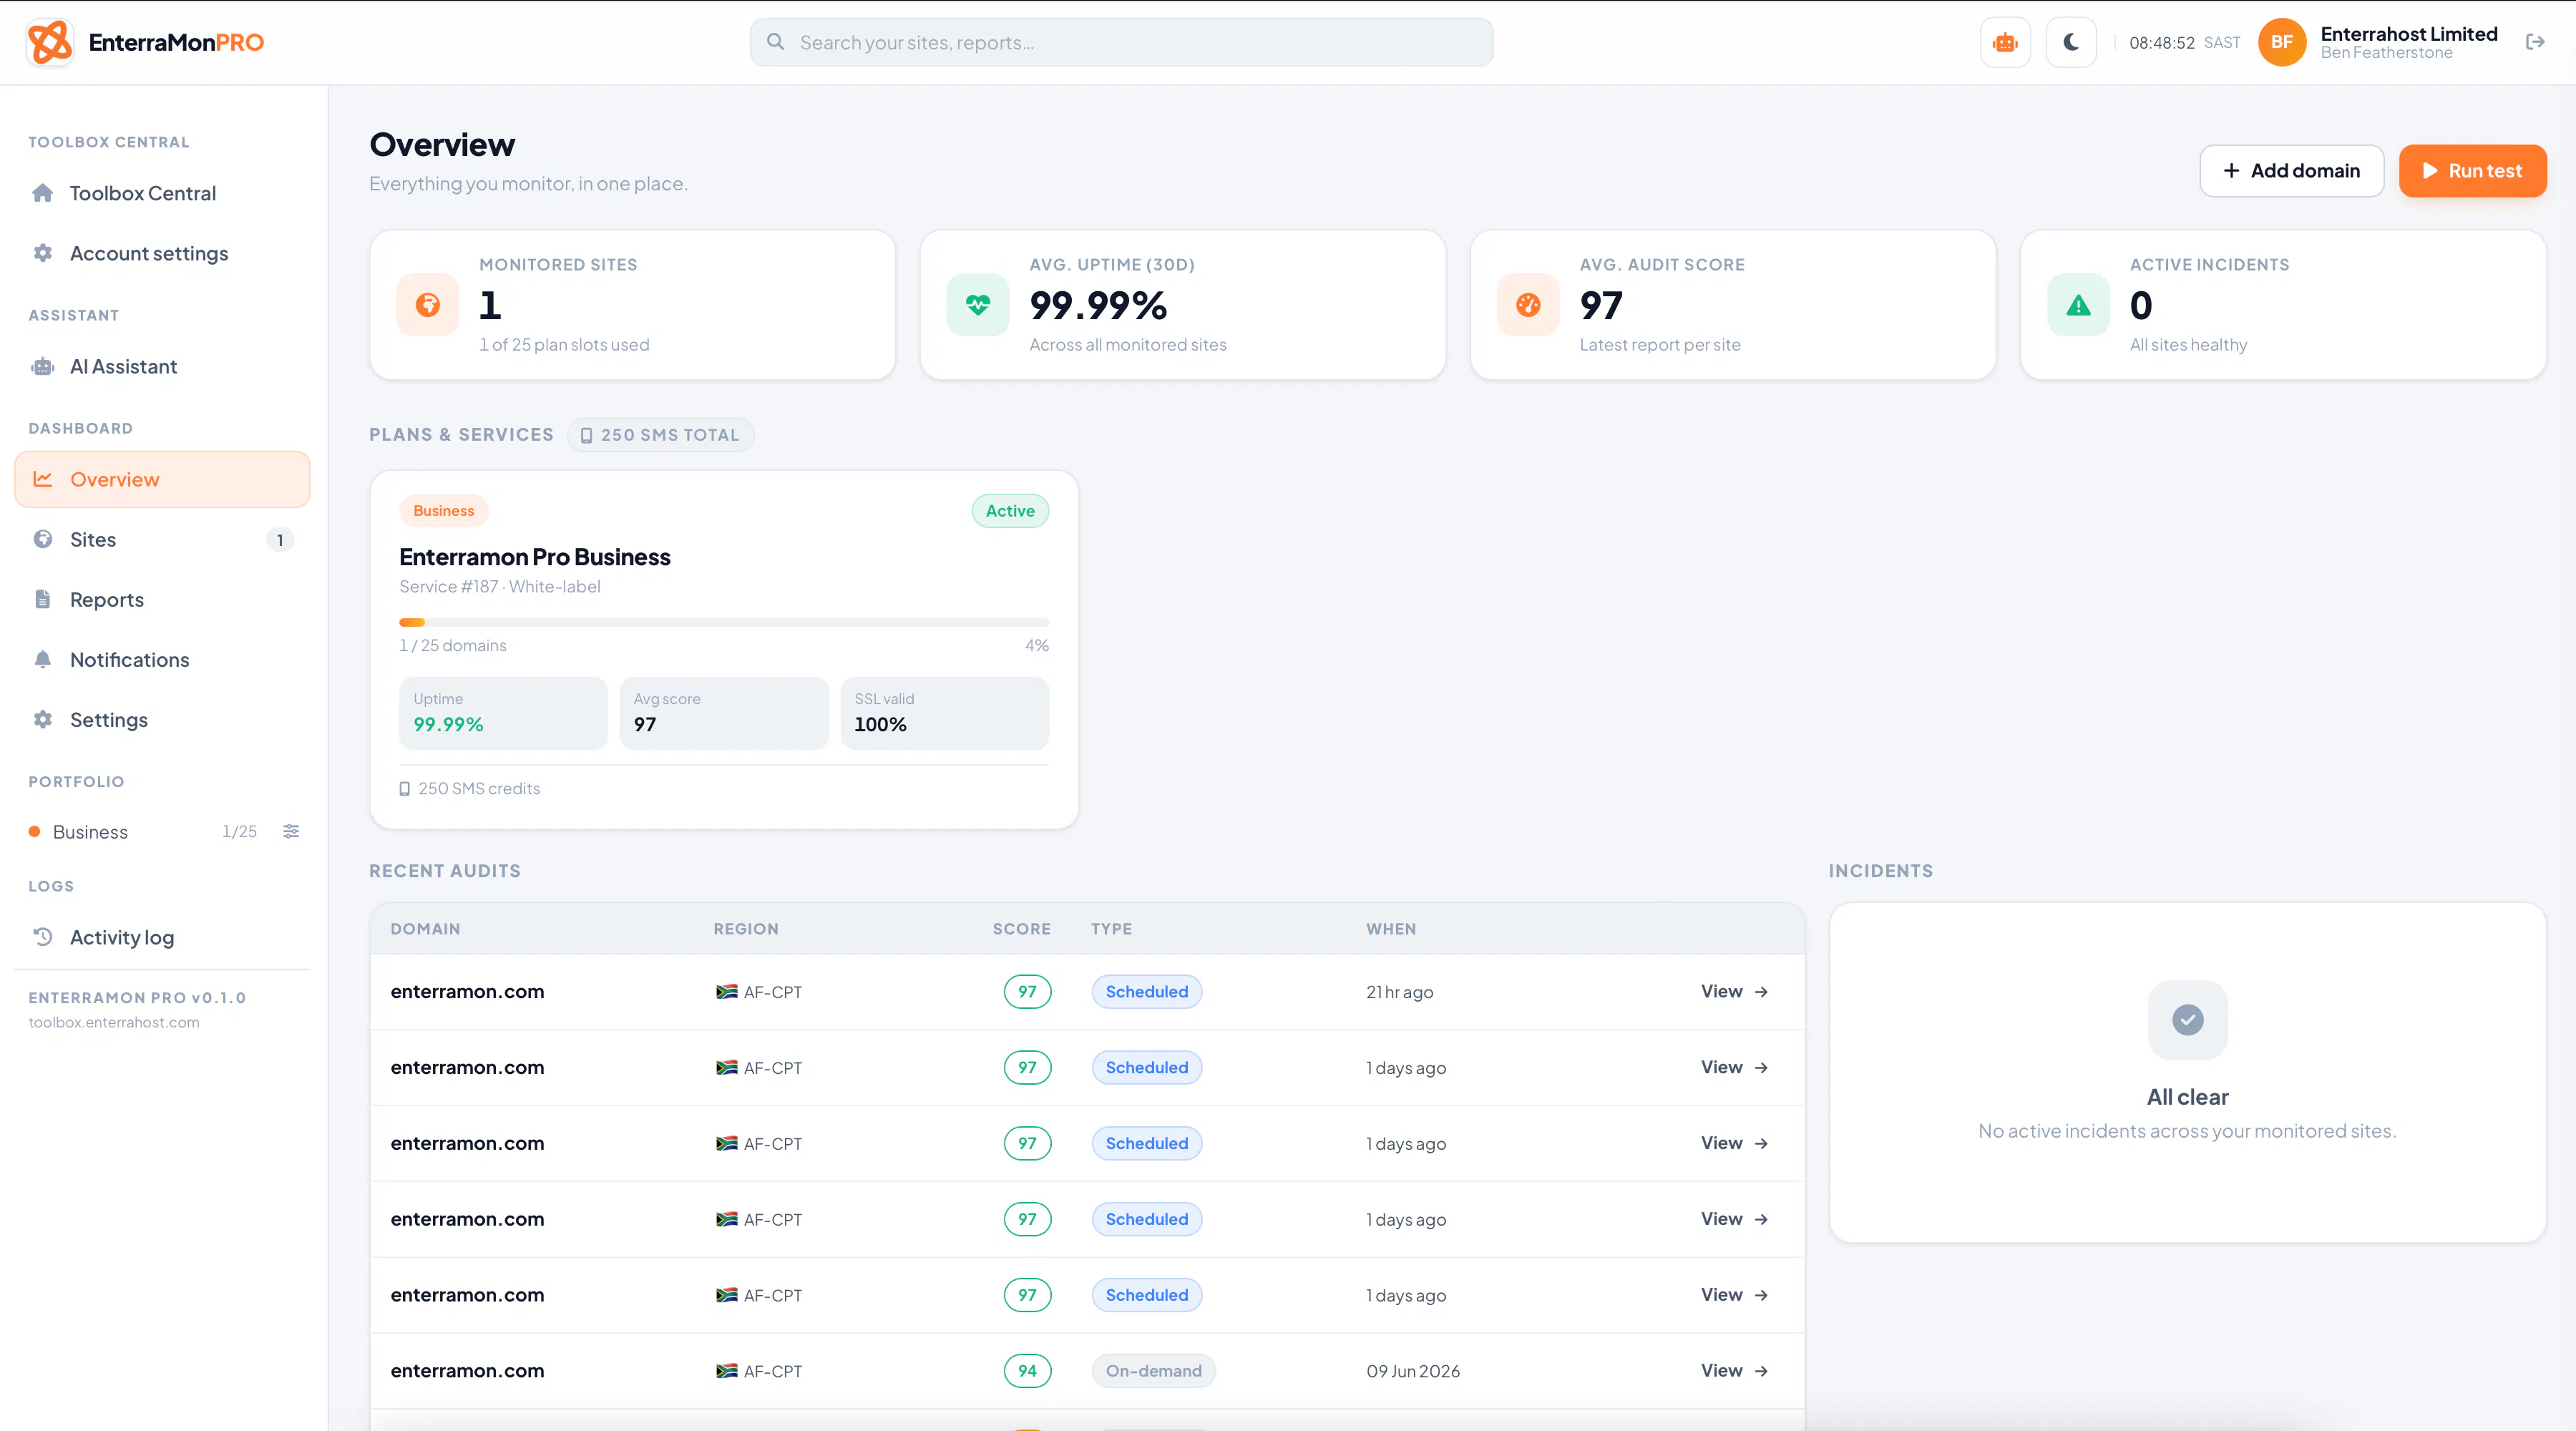Open the Enterramon Pro Business plan title

535,557
